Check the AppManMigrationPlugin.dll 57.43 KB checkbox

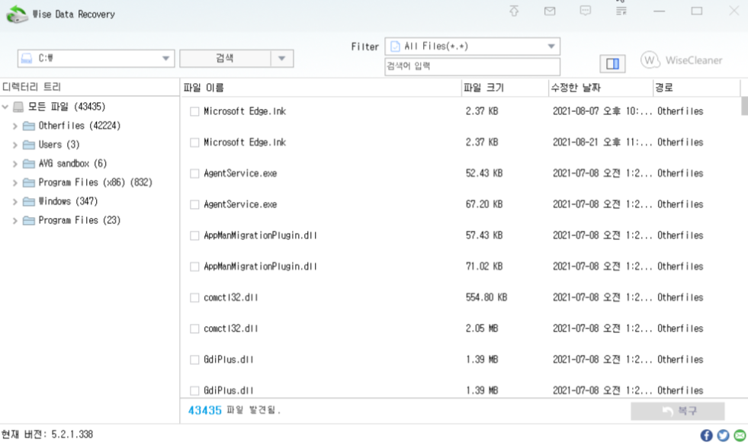(194, 235)
